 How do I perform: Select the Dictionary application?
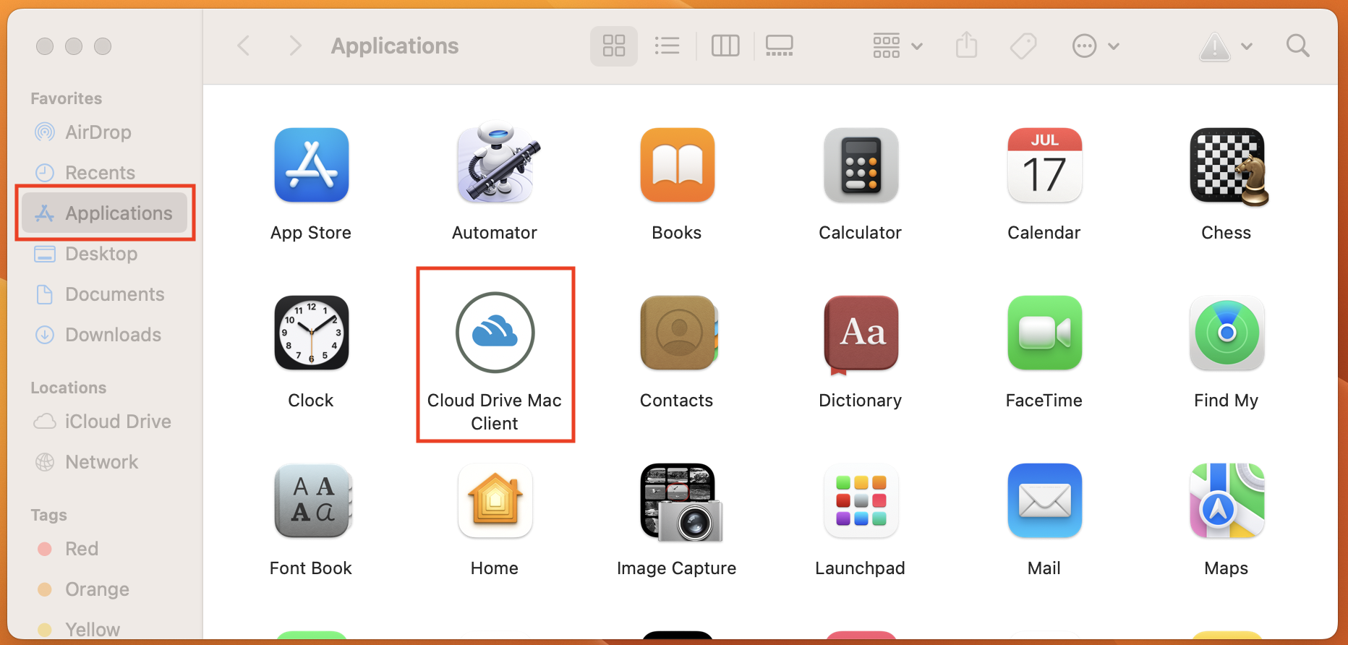pyautogui.click(x=861, y=334)
